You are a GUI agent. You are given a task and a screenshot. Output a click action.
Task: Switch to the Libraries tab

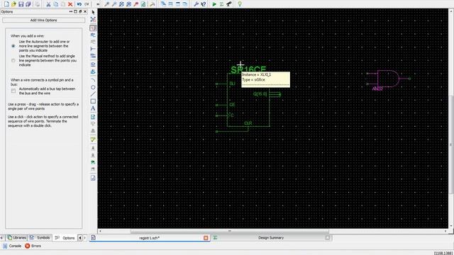pos(17,238)
